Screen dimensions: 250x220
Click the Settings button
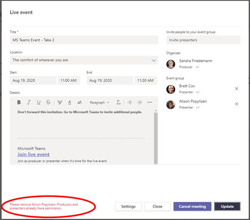click(x=128, y=206)
